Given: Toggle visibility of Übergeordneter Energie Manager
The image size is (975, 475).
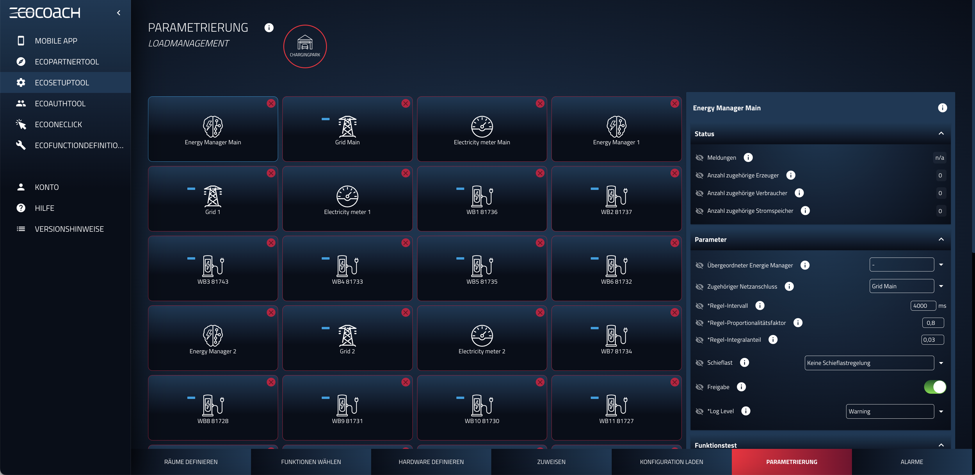Looking at the screenshot, I should 700,265.
